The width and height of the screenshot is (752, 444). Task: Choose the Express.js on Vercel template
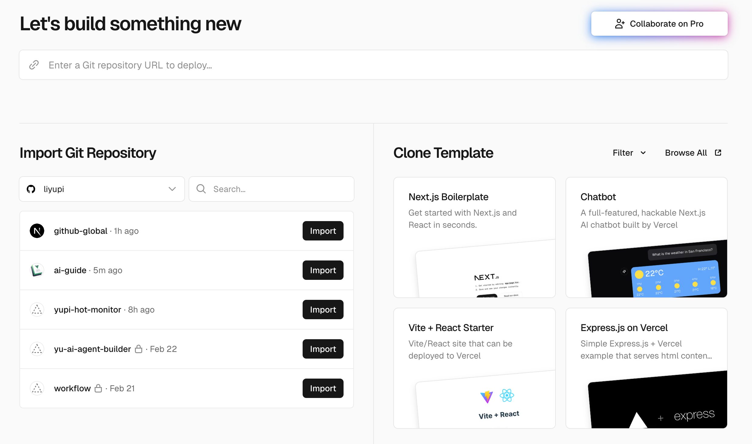coord(646,368)
